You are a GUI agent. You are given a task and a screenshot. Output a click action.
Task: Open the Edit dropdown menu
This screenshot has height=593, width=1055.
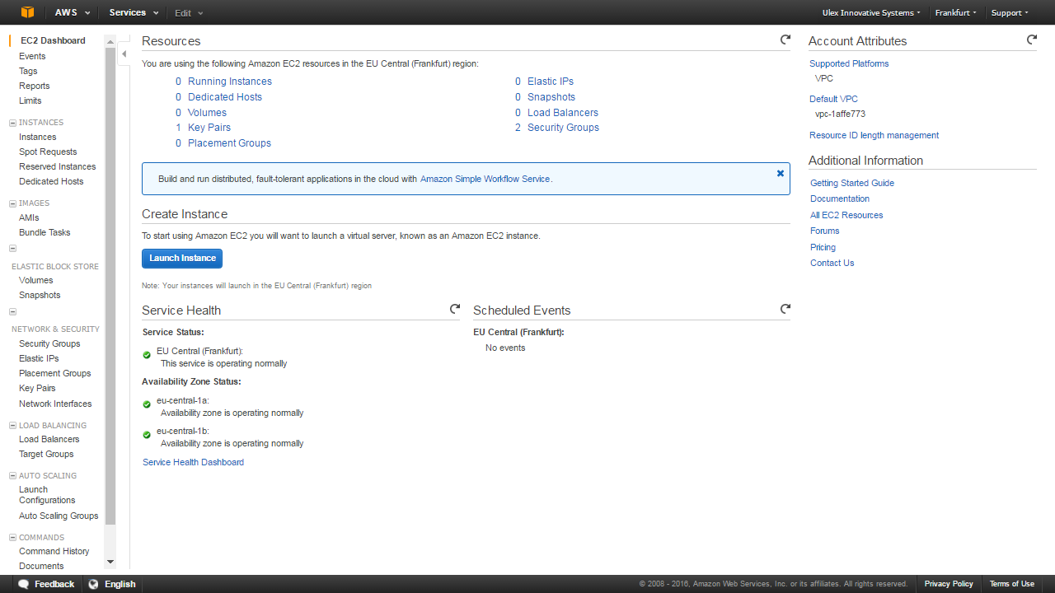[189, 12]
